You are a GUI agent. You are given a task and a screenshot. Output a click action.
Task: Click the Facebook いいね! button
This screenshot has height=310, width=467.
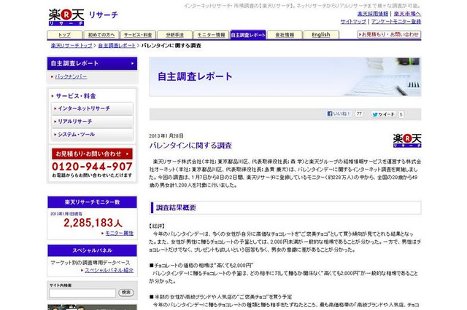click(339, 114)
